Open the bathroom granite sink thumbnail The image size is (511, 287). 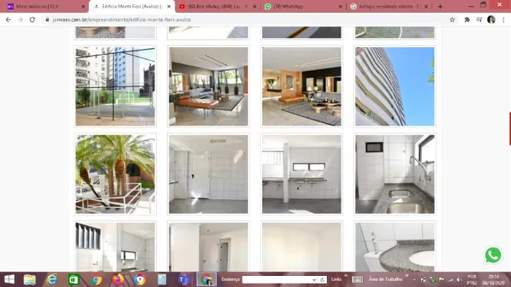[x=395, y=246]
